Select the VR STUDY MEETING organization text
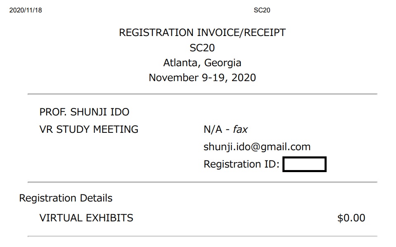The height and width of the screenshot is (247, 396). 89,129
